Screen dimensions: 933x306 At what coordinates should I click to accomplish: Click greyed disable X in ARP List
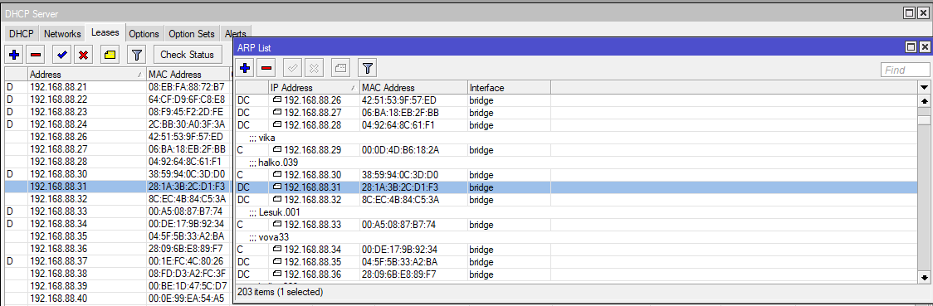[x=314, y=68]
